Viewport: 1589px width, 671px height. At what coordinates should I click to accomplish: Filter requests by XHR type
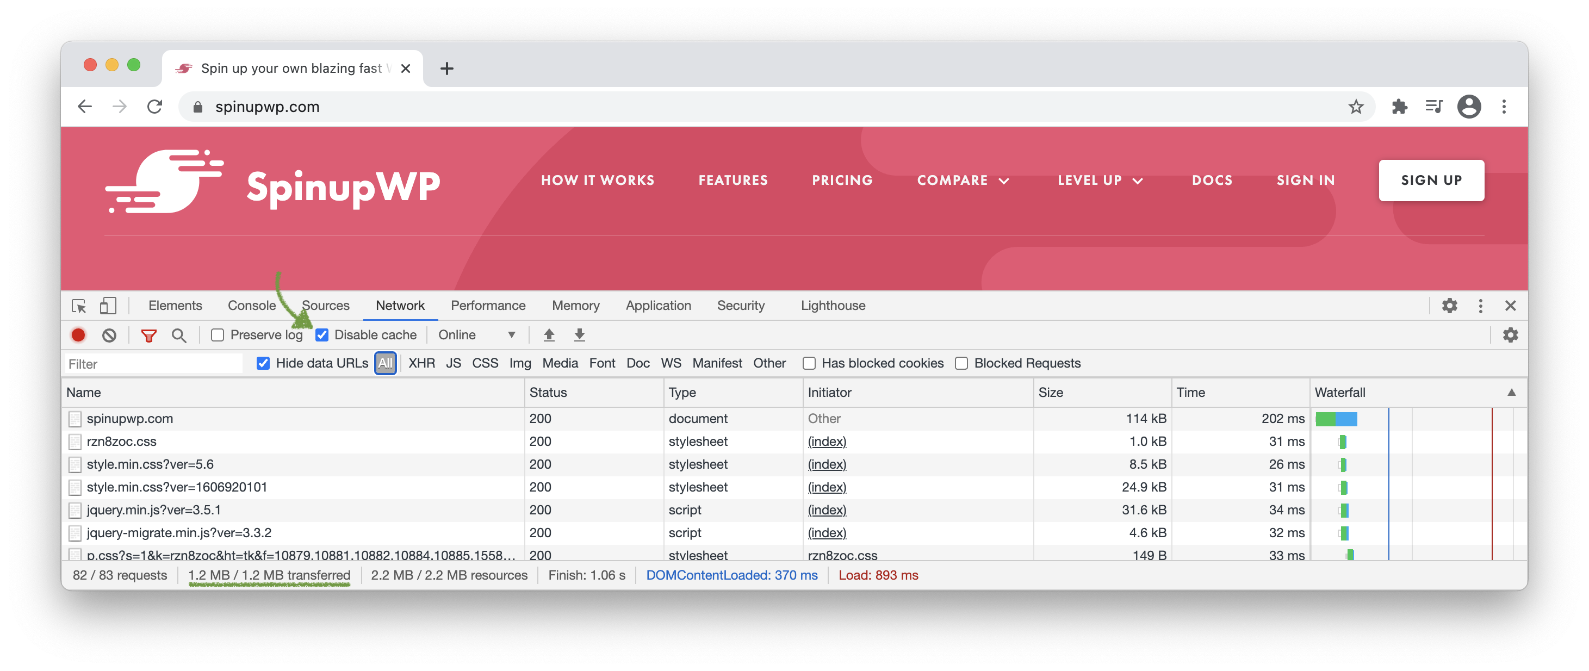point(421,363)
